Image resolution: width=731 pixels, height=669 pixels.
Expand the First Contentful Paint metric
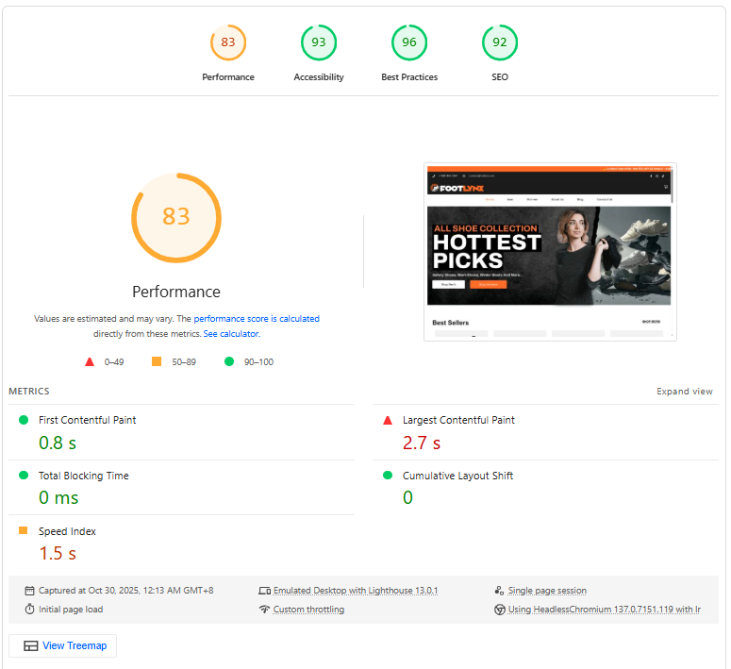87,421
